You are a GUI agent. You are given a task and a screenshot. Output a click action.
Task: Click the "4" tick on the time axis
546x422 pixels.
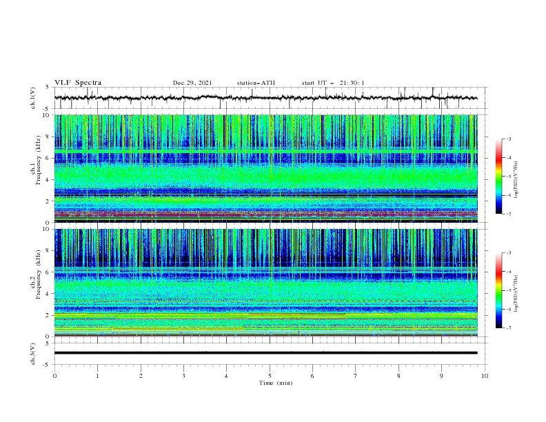[x=226, y=376]
